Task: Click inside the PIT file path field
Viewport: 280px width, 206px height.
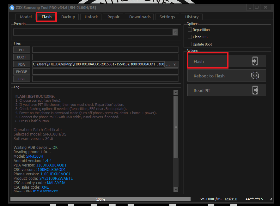Action: (105, 50)
